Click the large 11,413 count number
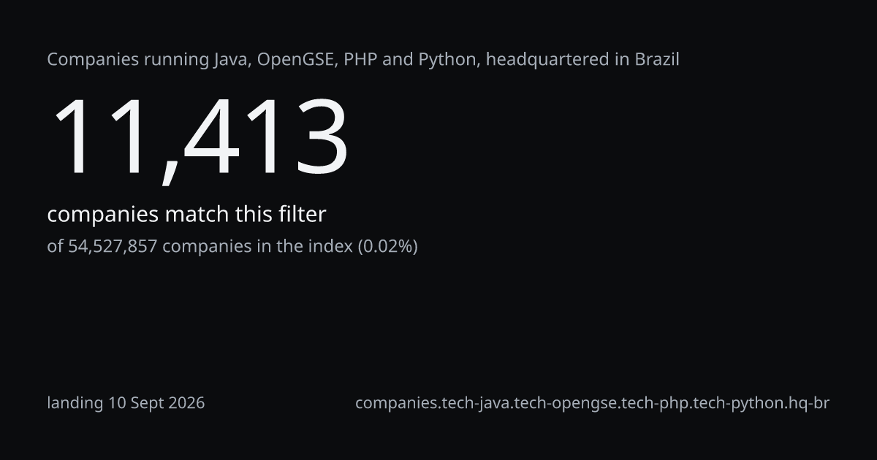Screen dimensions: 877x460 coord(199,138)
